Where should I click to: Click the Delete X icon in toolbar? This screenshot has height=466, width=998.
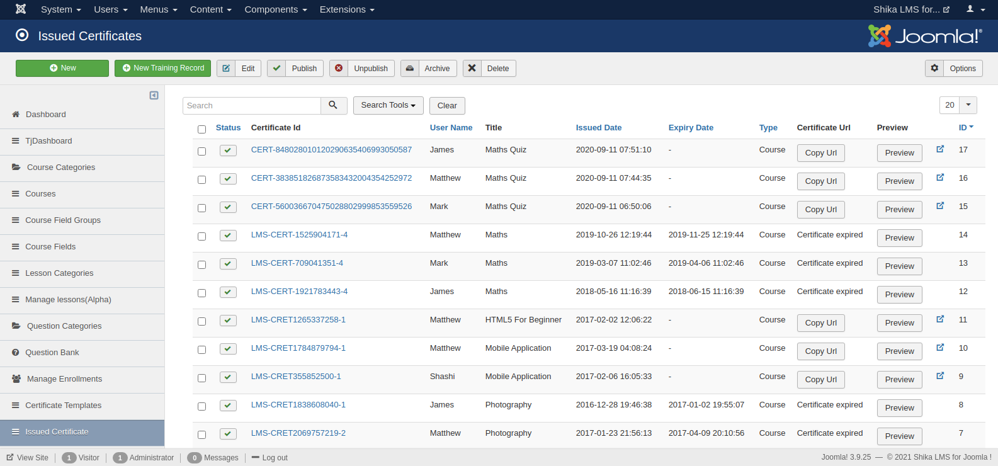472,68
